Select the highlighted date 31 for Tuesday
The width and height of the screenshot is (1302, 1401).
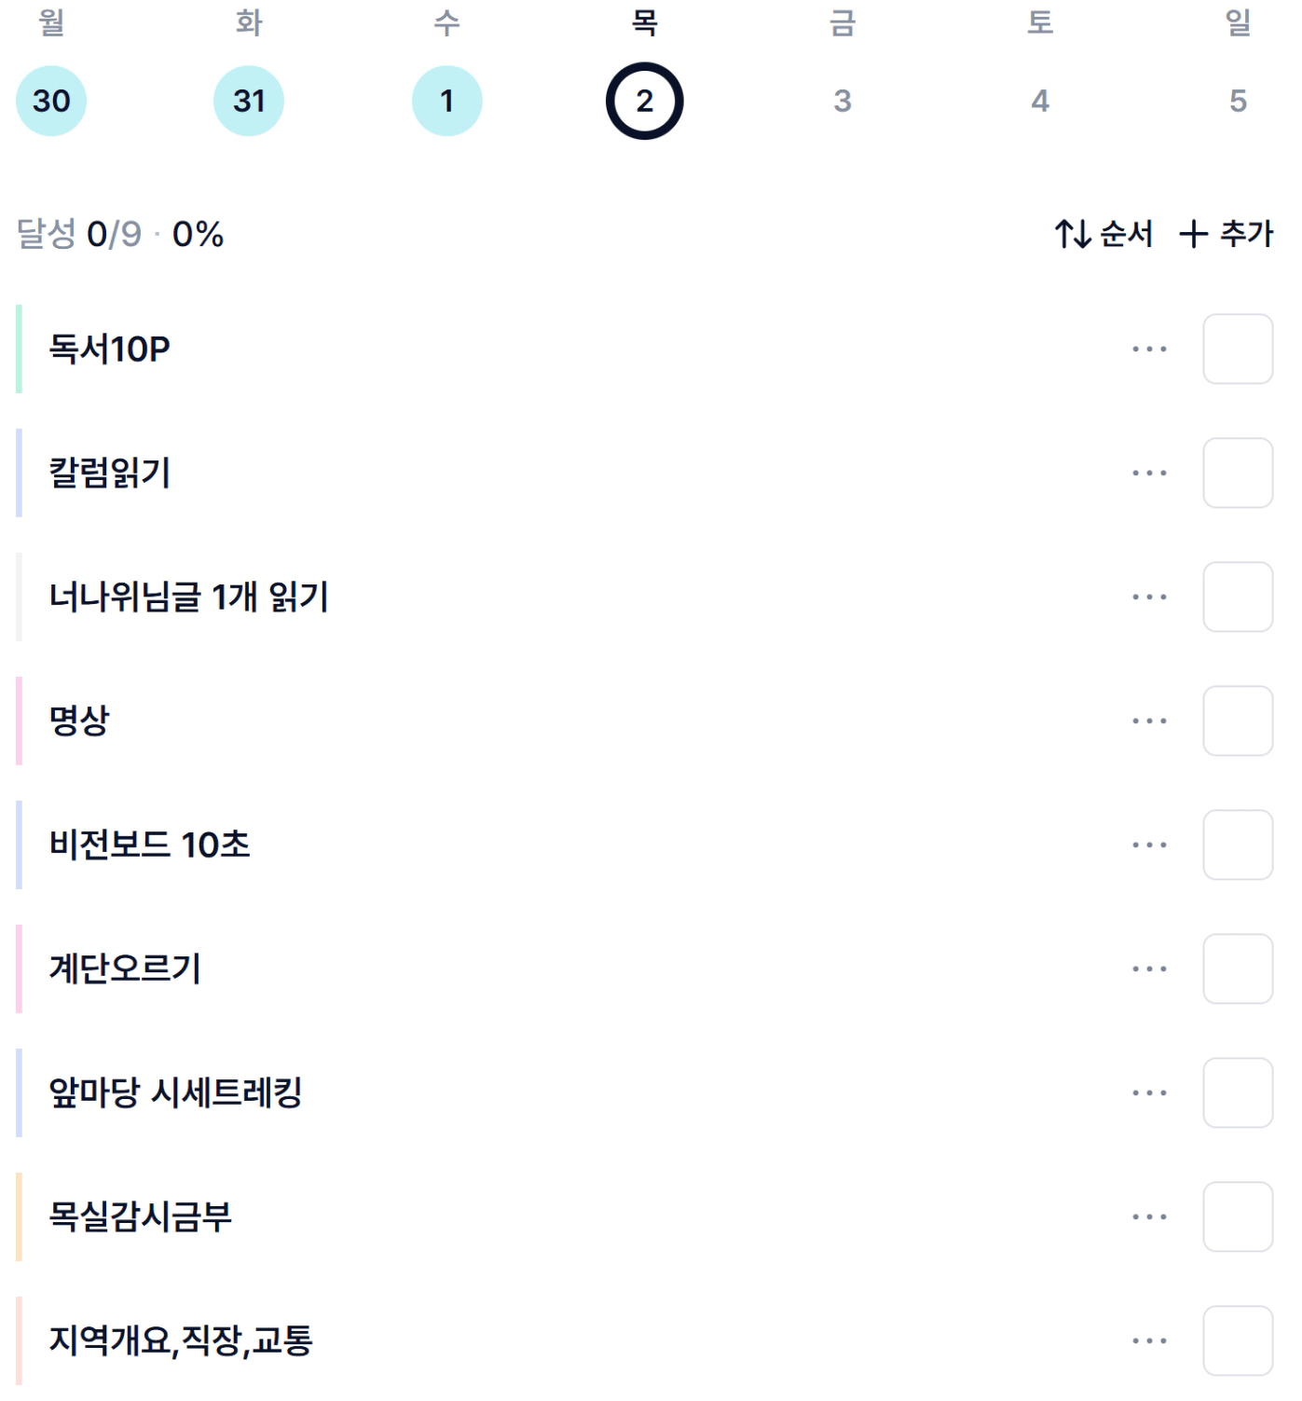point(249,101)
